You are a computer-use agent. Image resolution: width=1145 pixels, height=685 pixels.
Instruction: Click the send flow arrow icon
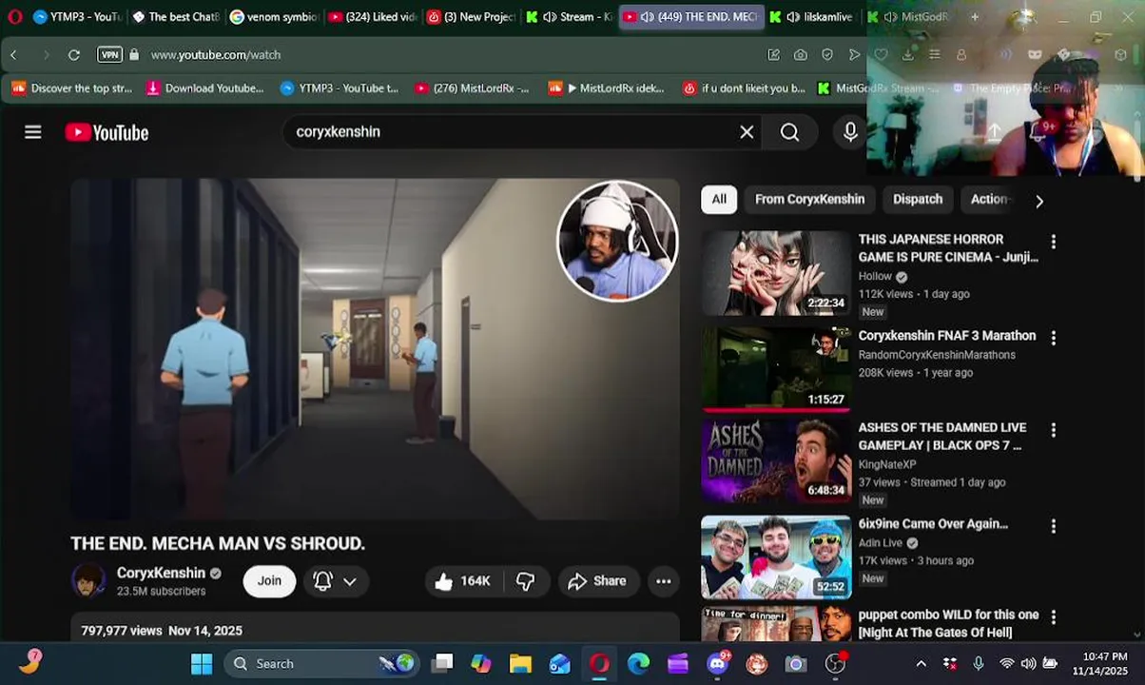pyautogui.click(x=854, y=55)
